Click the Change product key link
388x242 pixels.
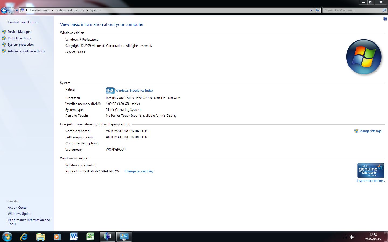click(139, 171)
